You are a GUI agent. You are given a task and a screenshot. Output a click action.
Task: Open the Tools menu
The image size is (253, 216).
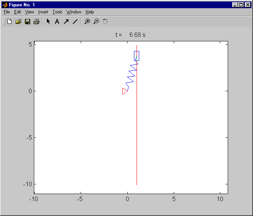point(57,12)
